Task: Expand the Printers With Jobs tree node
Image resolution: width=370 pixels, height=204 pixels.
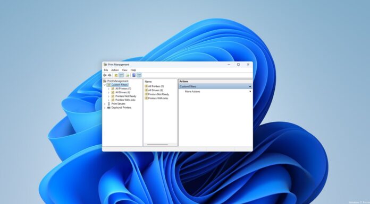Action: coord(108,100)
